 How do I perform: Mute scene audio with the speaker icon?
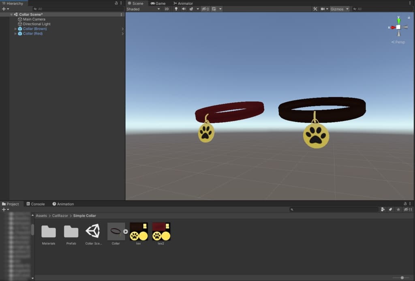(x=184, y=9)
